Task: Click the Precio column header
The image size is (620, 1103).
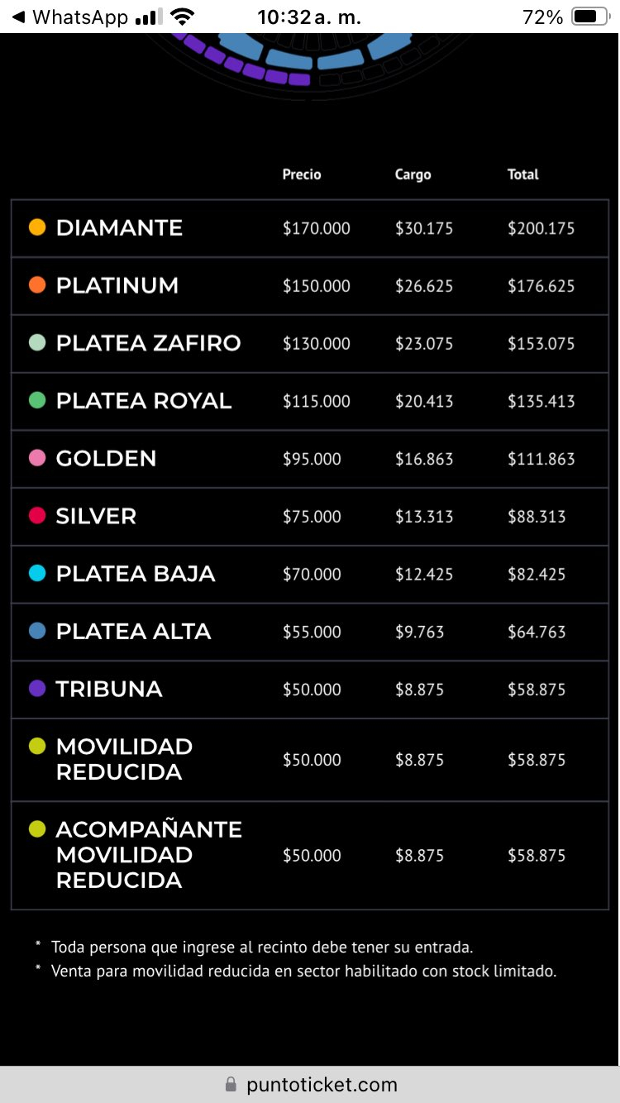Action: (302, 174)
